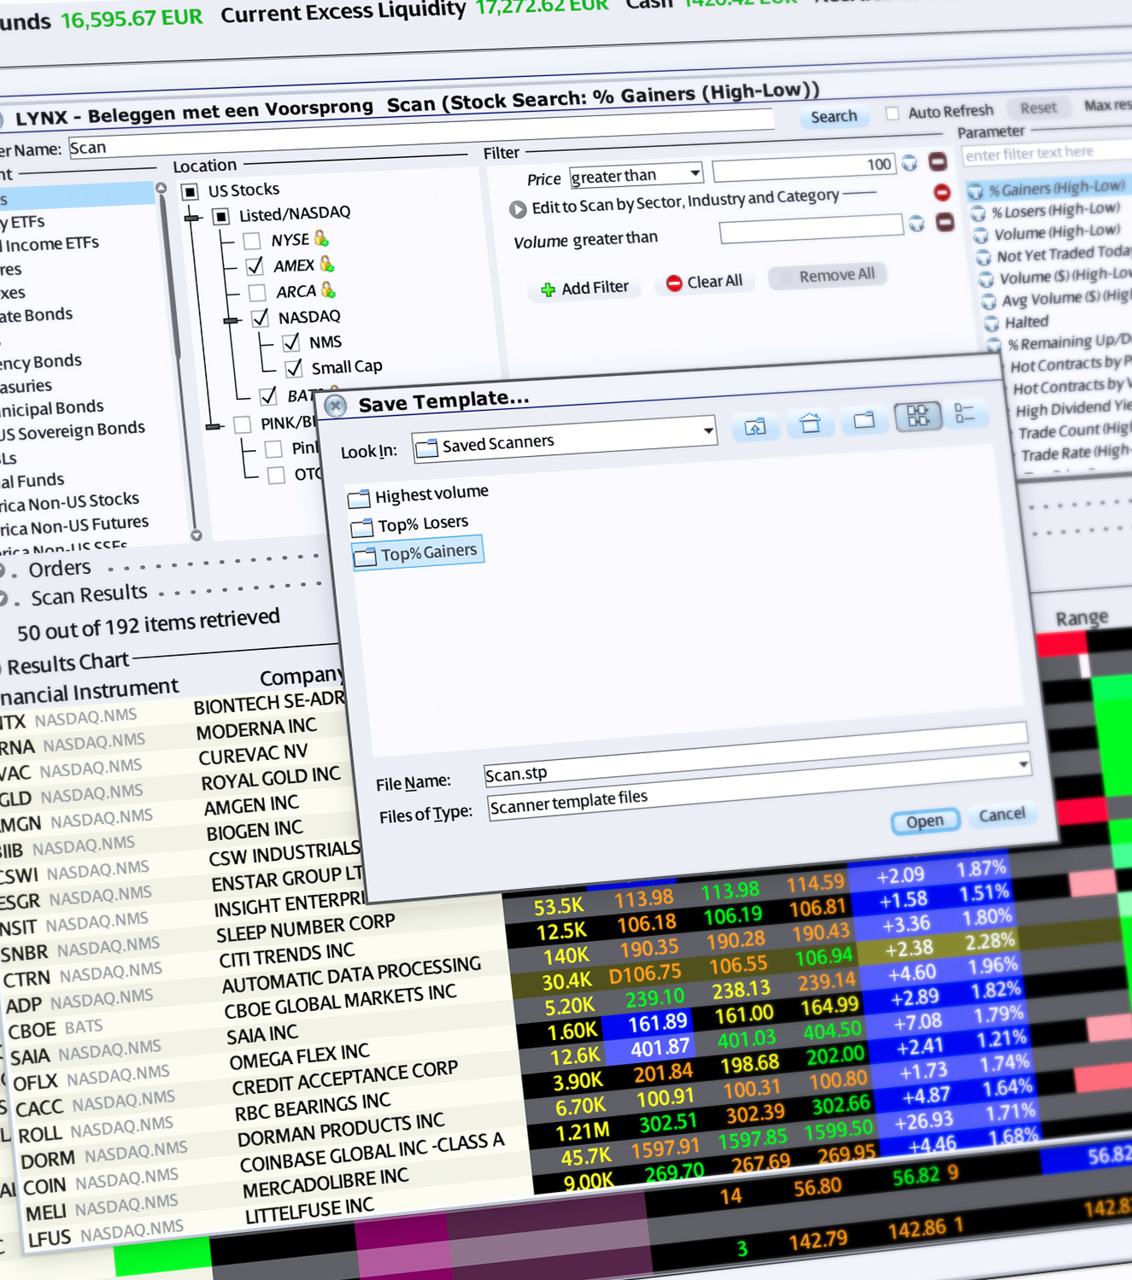Screen dimensions: 1132x1280
Task: Click the parameter filter text box
Action: click(1047, 153)
